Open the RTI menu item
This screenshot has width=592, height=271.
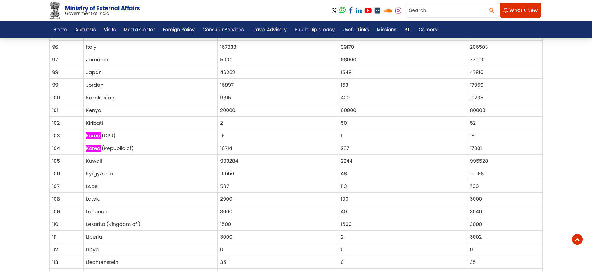click(x=407, y=30)
